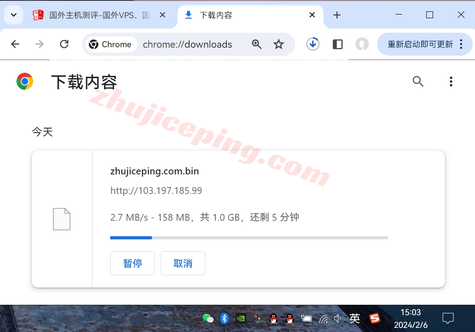Switch input language via 英 indicator
Image resolution: width=475 pixels, height=332 pixels.
point(355,318)
